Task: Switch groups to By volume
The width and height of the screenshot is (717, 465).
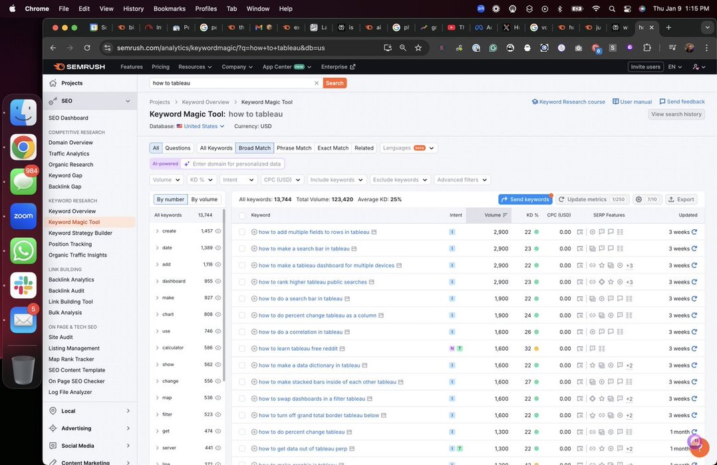Action: click(204, 199)
